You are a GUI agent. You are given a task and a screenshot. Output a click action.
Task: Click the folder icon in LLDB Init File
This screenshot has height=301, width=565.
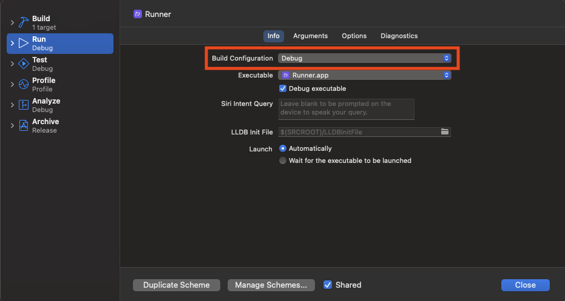click(445, 131)
